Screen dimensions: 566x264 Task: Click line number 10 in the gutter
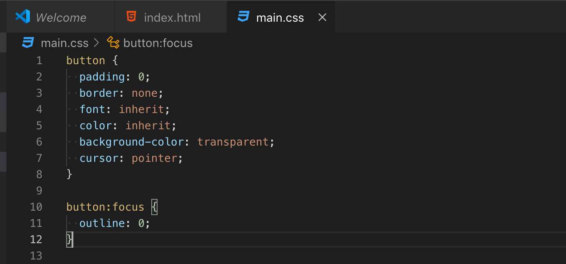(36, 207)
